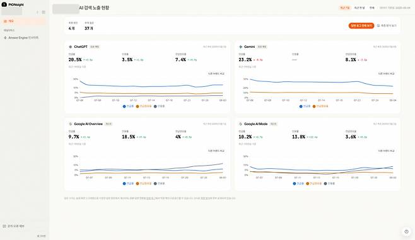The height and width of the screenshot is (240, 415).
Task: Toggle blue legend series in Google AI Mode chart
Action: point(298,183)
